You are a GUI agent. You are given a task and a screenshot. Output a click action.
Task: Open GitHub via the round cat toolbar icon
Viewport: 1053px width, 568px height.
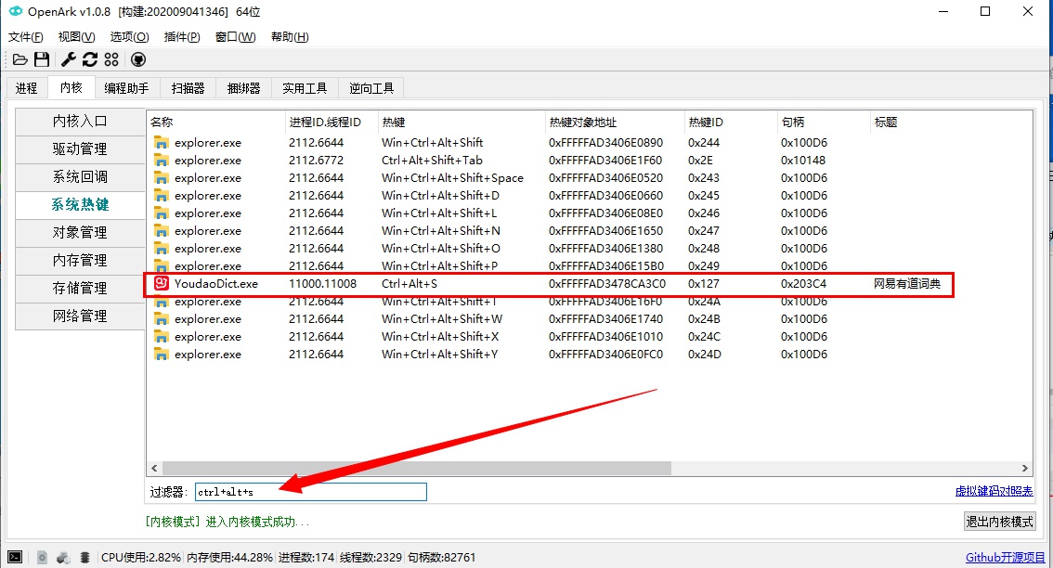tap(137, 58)
